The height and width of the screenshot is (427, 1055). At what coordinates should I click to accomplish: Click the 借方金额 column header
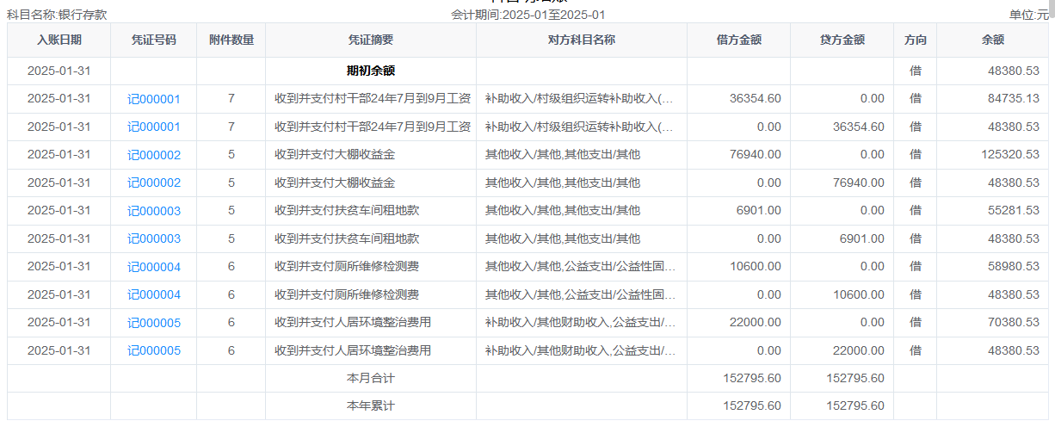pos(738,40)
